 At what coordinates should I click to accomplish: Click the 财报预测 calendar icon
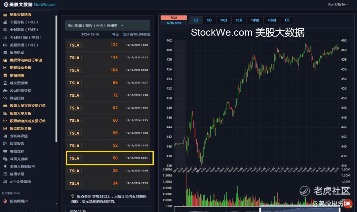click(x=5, y=76)
